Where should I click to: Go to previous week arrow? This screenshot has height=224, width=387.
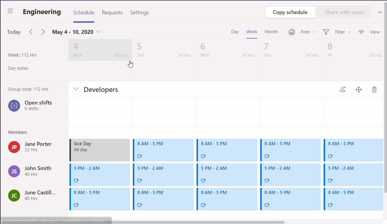pyautogui.click(x=31, y=32)
